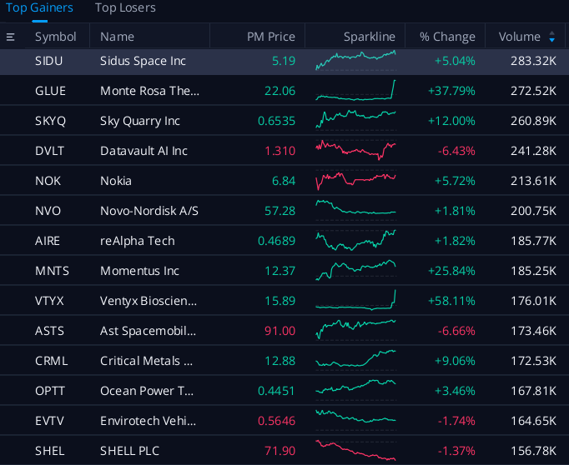
Task: Select the GLUE symbol
Action: 50,91
